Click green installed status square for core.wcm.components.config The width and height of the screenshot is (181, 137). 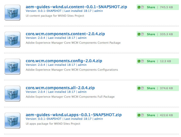(x=139, y=61)
